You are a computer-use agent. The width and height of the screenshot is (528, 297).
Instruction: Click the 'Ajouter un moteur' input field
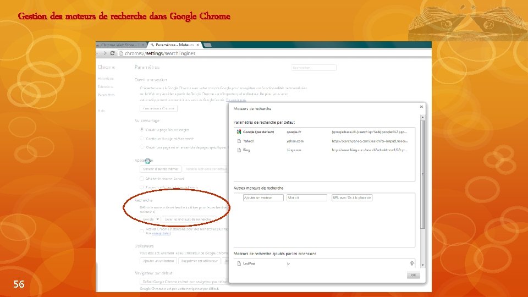pyautogui.click(x=263, y=197)
